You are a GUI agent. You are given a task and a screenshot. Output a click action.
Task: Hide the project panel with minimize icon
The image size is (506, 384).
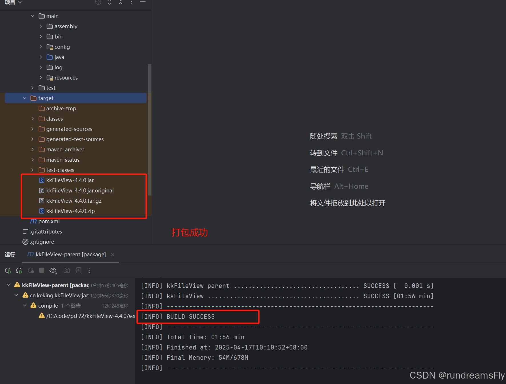pos(143,2)
